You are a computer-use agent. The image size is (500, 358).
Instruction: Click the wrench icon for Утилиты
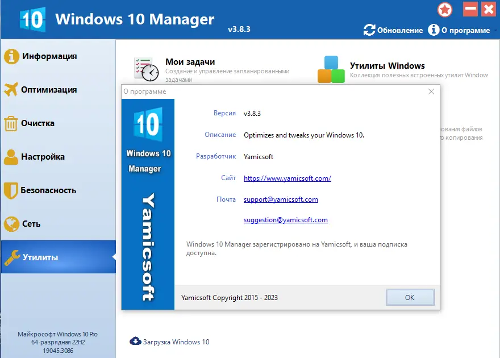coord(12,257)
